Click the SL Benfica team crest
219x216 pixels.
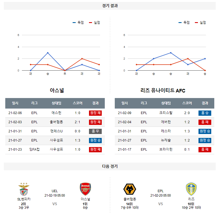click(x=24, y=189)
